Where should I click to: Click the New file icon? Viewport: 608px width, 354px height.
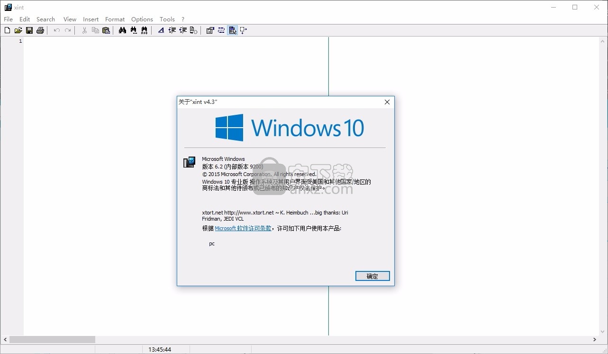tap(7, 30)
